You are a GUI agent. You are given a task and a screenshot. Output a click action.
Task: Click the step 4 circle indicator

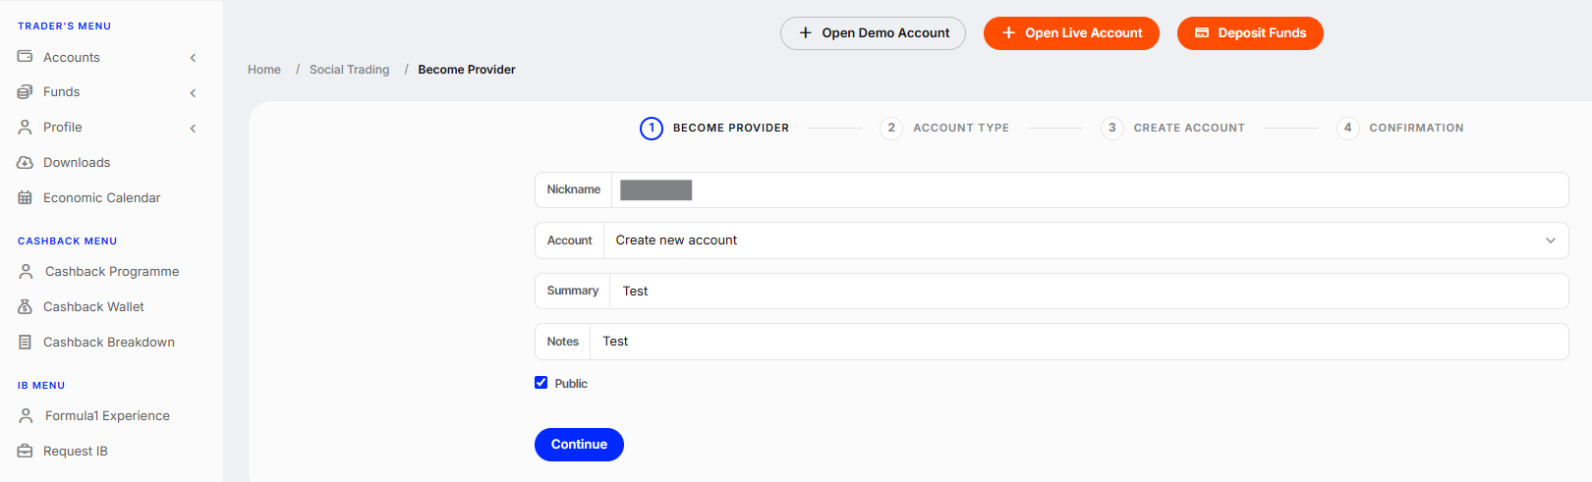pos(1347,129)
